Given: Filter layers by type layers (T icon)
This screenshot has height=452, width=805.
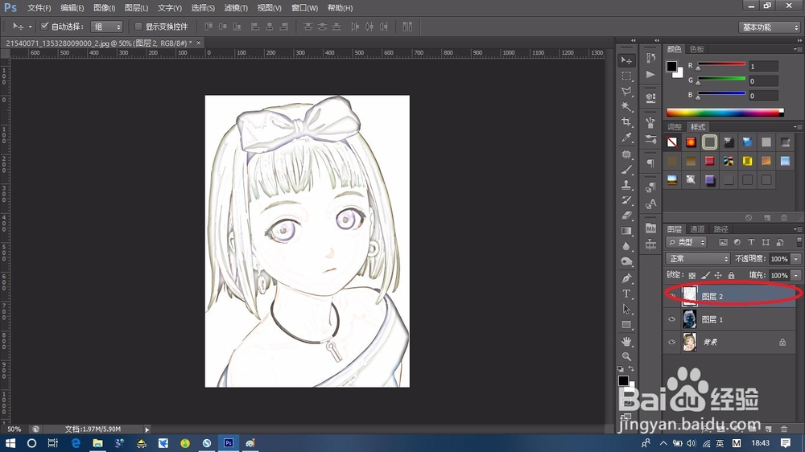Looking at the screenshot, I should pos(751,242).
